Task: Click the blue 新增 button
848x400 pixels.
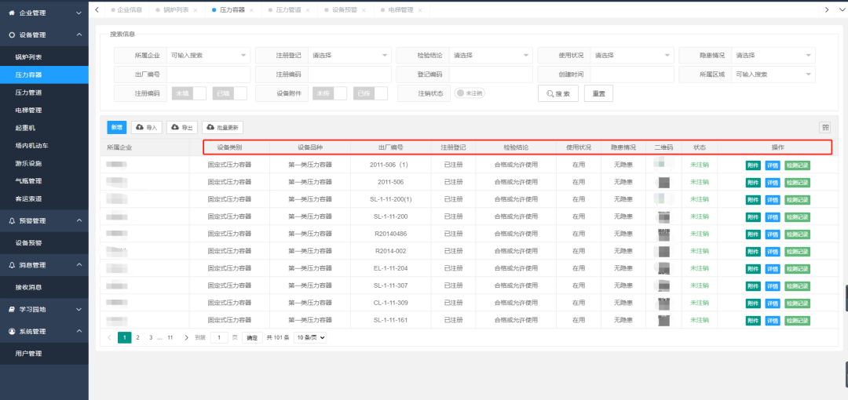Action: 116,127
